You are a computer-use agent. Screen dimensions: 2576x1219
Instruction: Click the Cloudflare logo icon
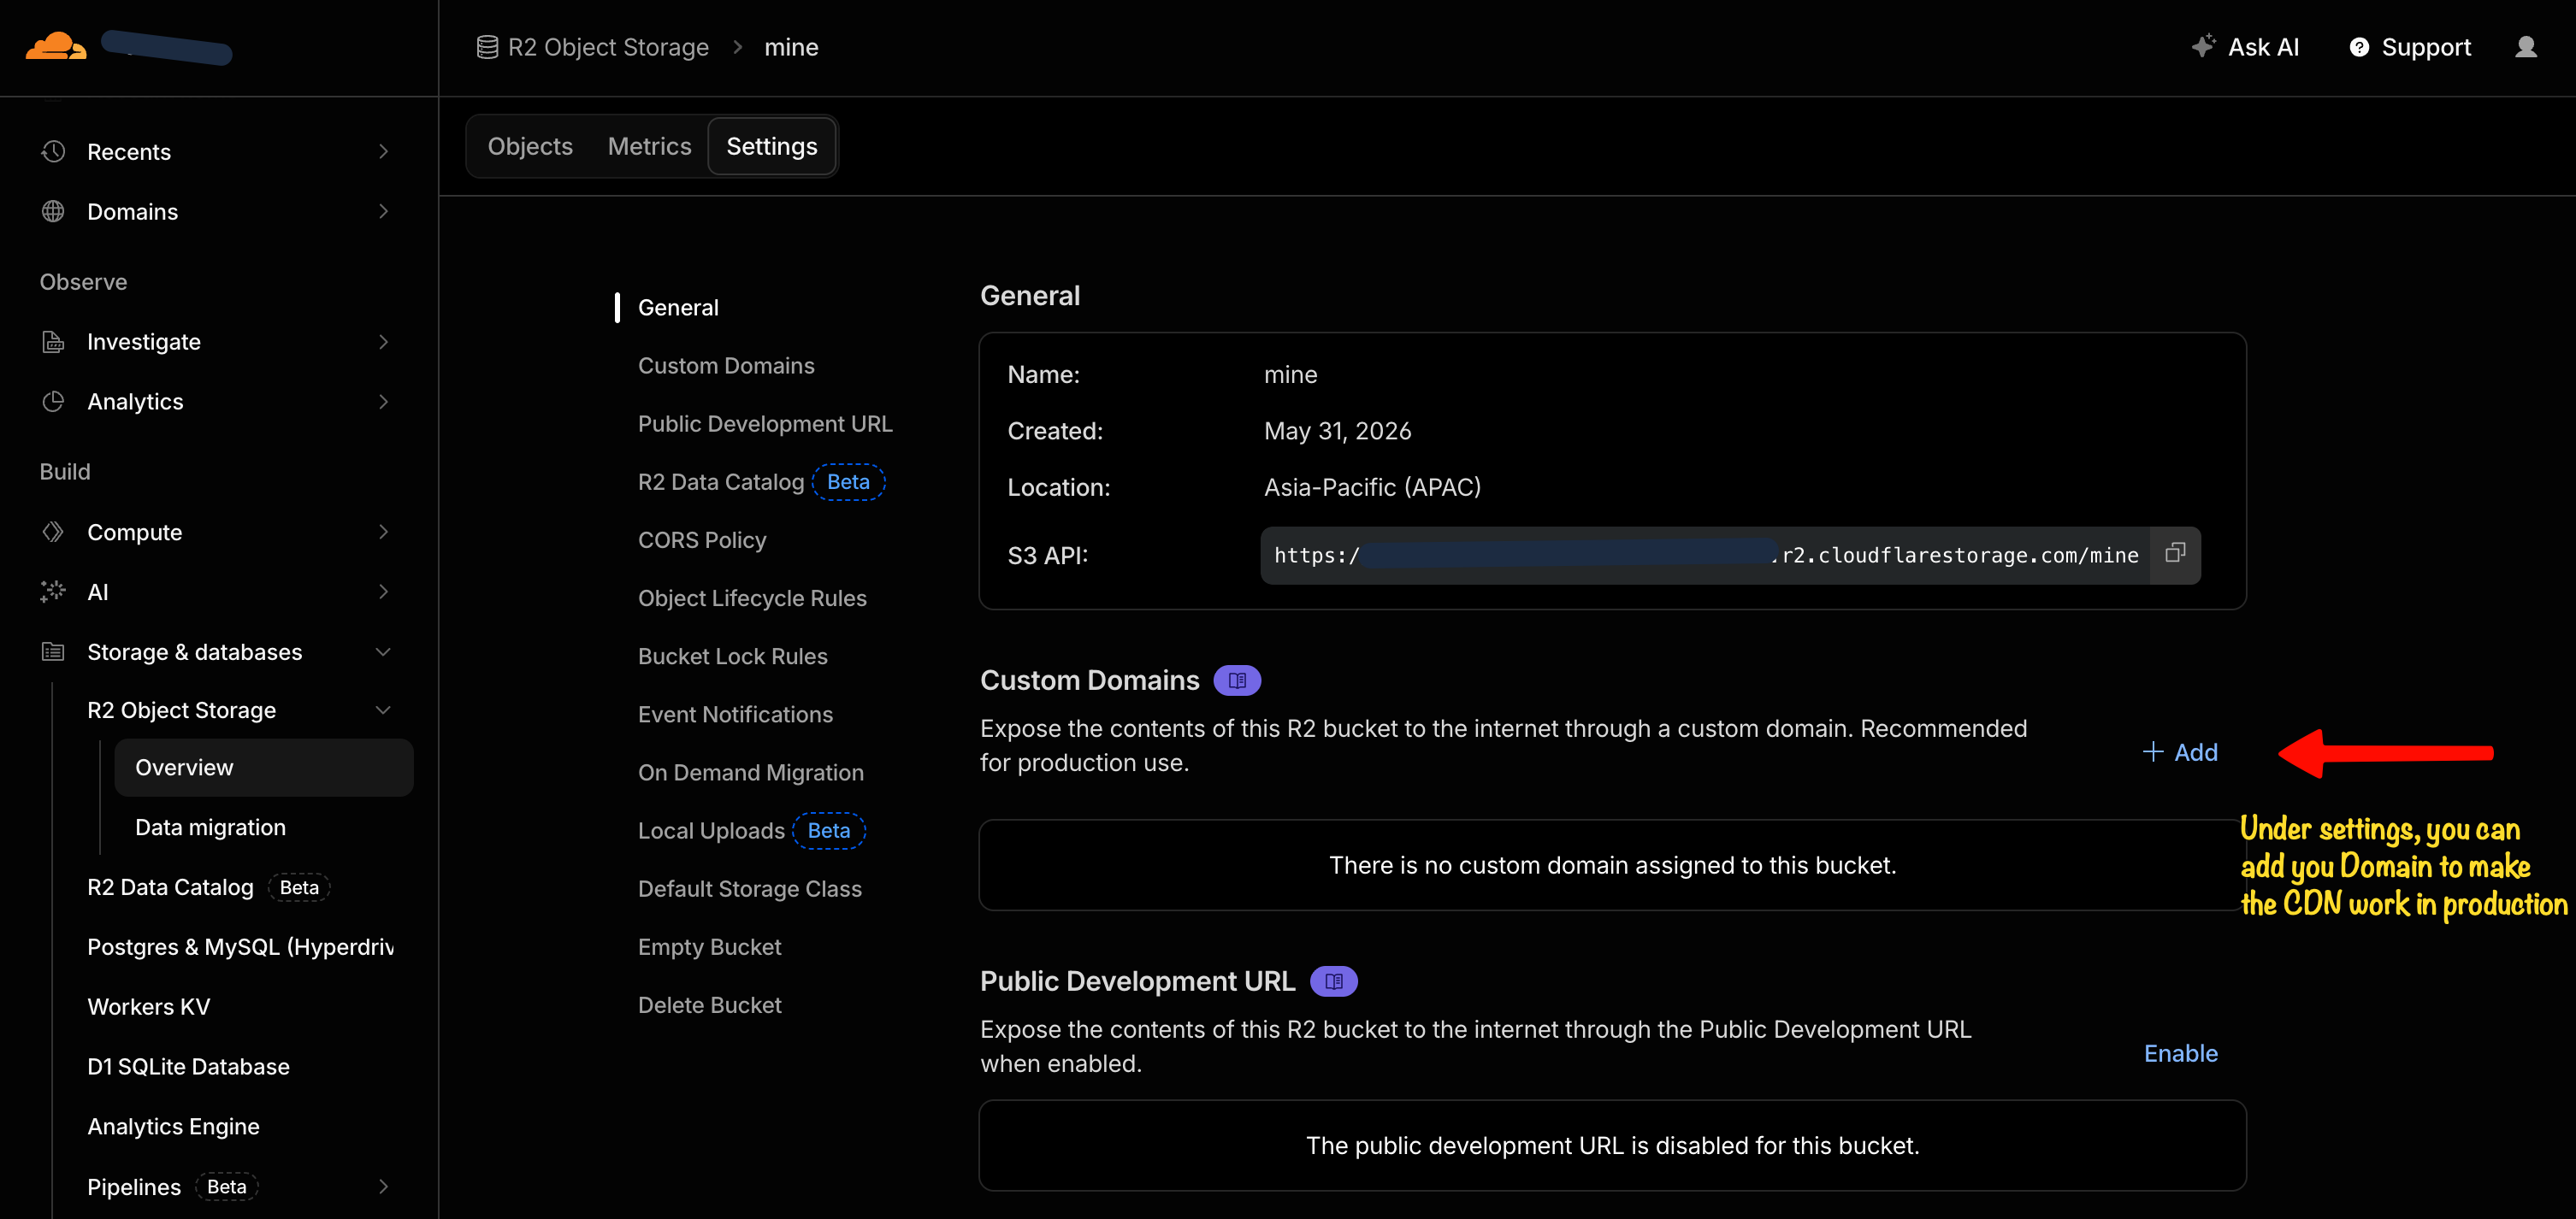[56, 46]
